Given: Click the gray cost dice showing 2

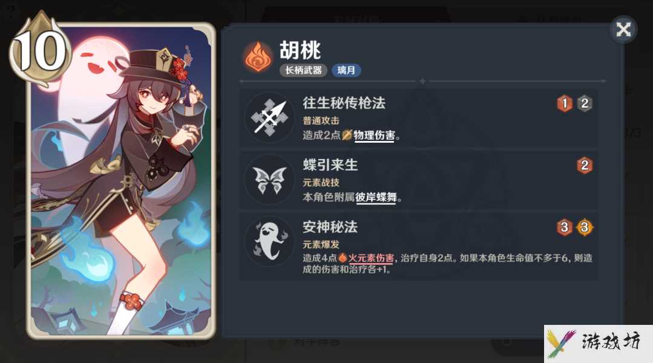Looking at the screenshot, I should (585, 103).
